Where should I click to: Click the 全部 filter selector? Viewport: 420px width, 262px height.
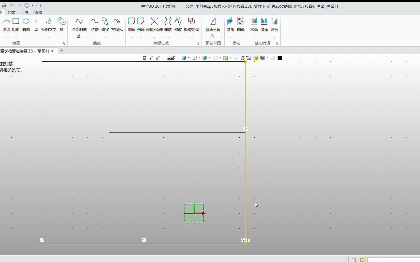(171, 58)
